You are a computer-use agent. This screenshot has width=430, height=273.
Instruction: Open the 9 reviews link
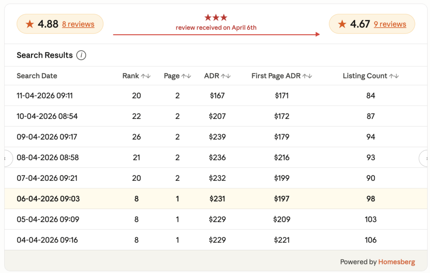click(390, 24)
